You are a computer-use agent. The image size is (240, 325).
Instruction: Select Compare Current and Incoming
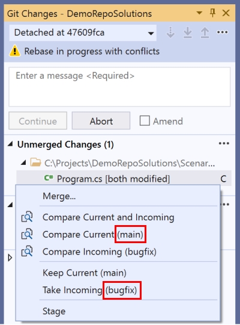click(109, 217)
